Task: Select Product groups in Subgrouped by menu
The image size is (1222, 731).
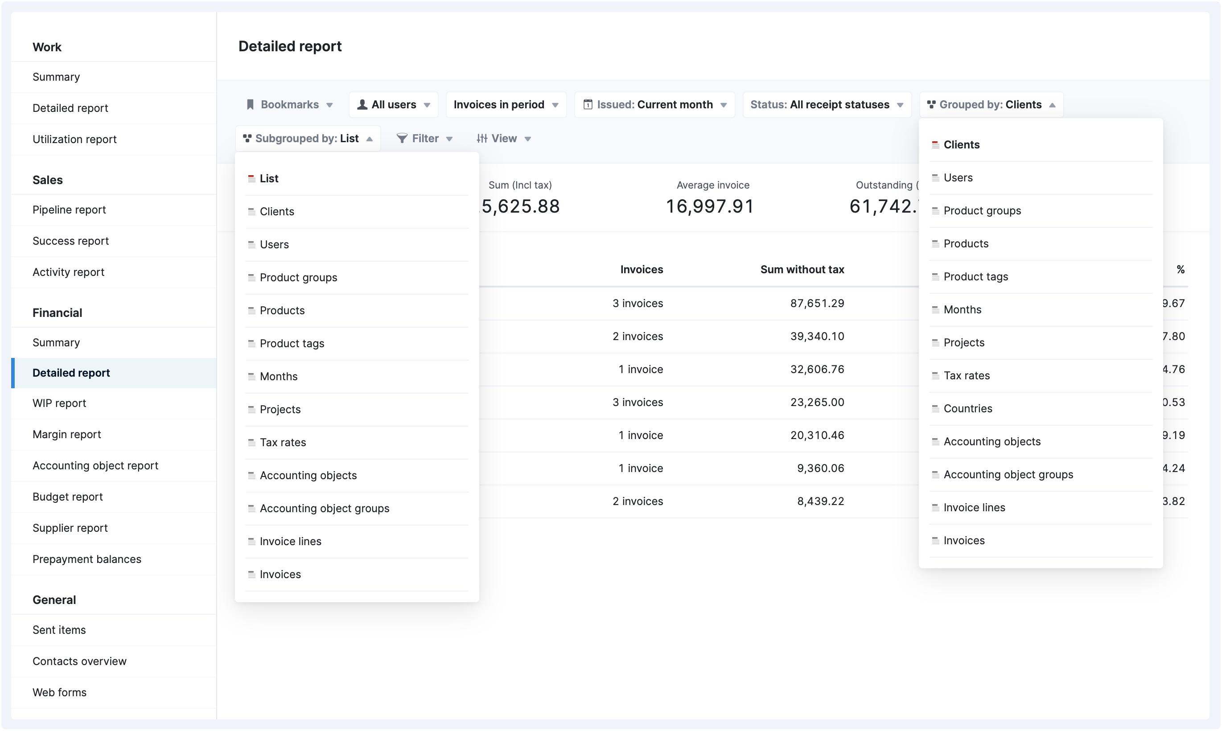Action: click(x=357, y=277)
